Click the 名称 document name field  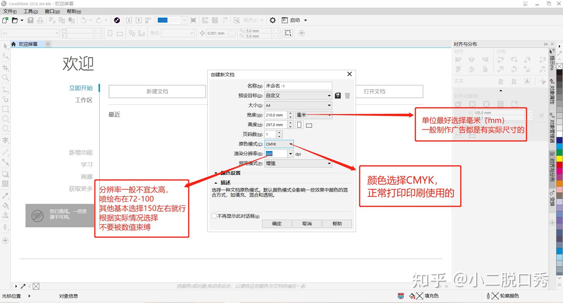coord(298,86)
